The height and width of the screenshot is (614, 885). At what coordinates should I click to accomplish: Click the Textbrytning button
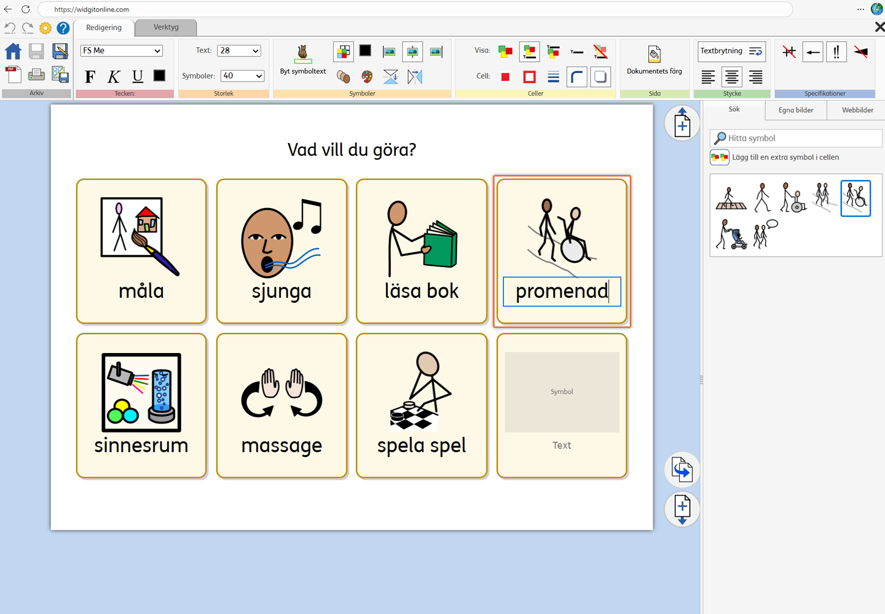pos(731,52)
